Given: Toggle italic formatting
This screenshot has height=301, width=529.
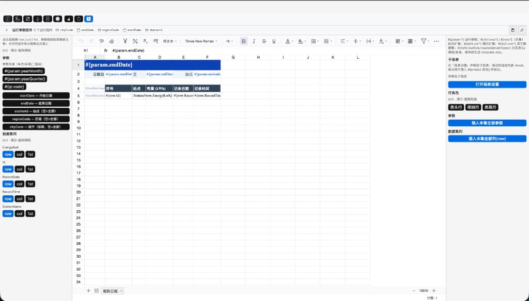Looking at the screenshot, I should [254, 41].
